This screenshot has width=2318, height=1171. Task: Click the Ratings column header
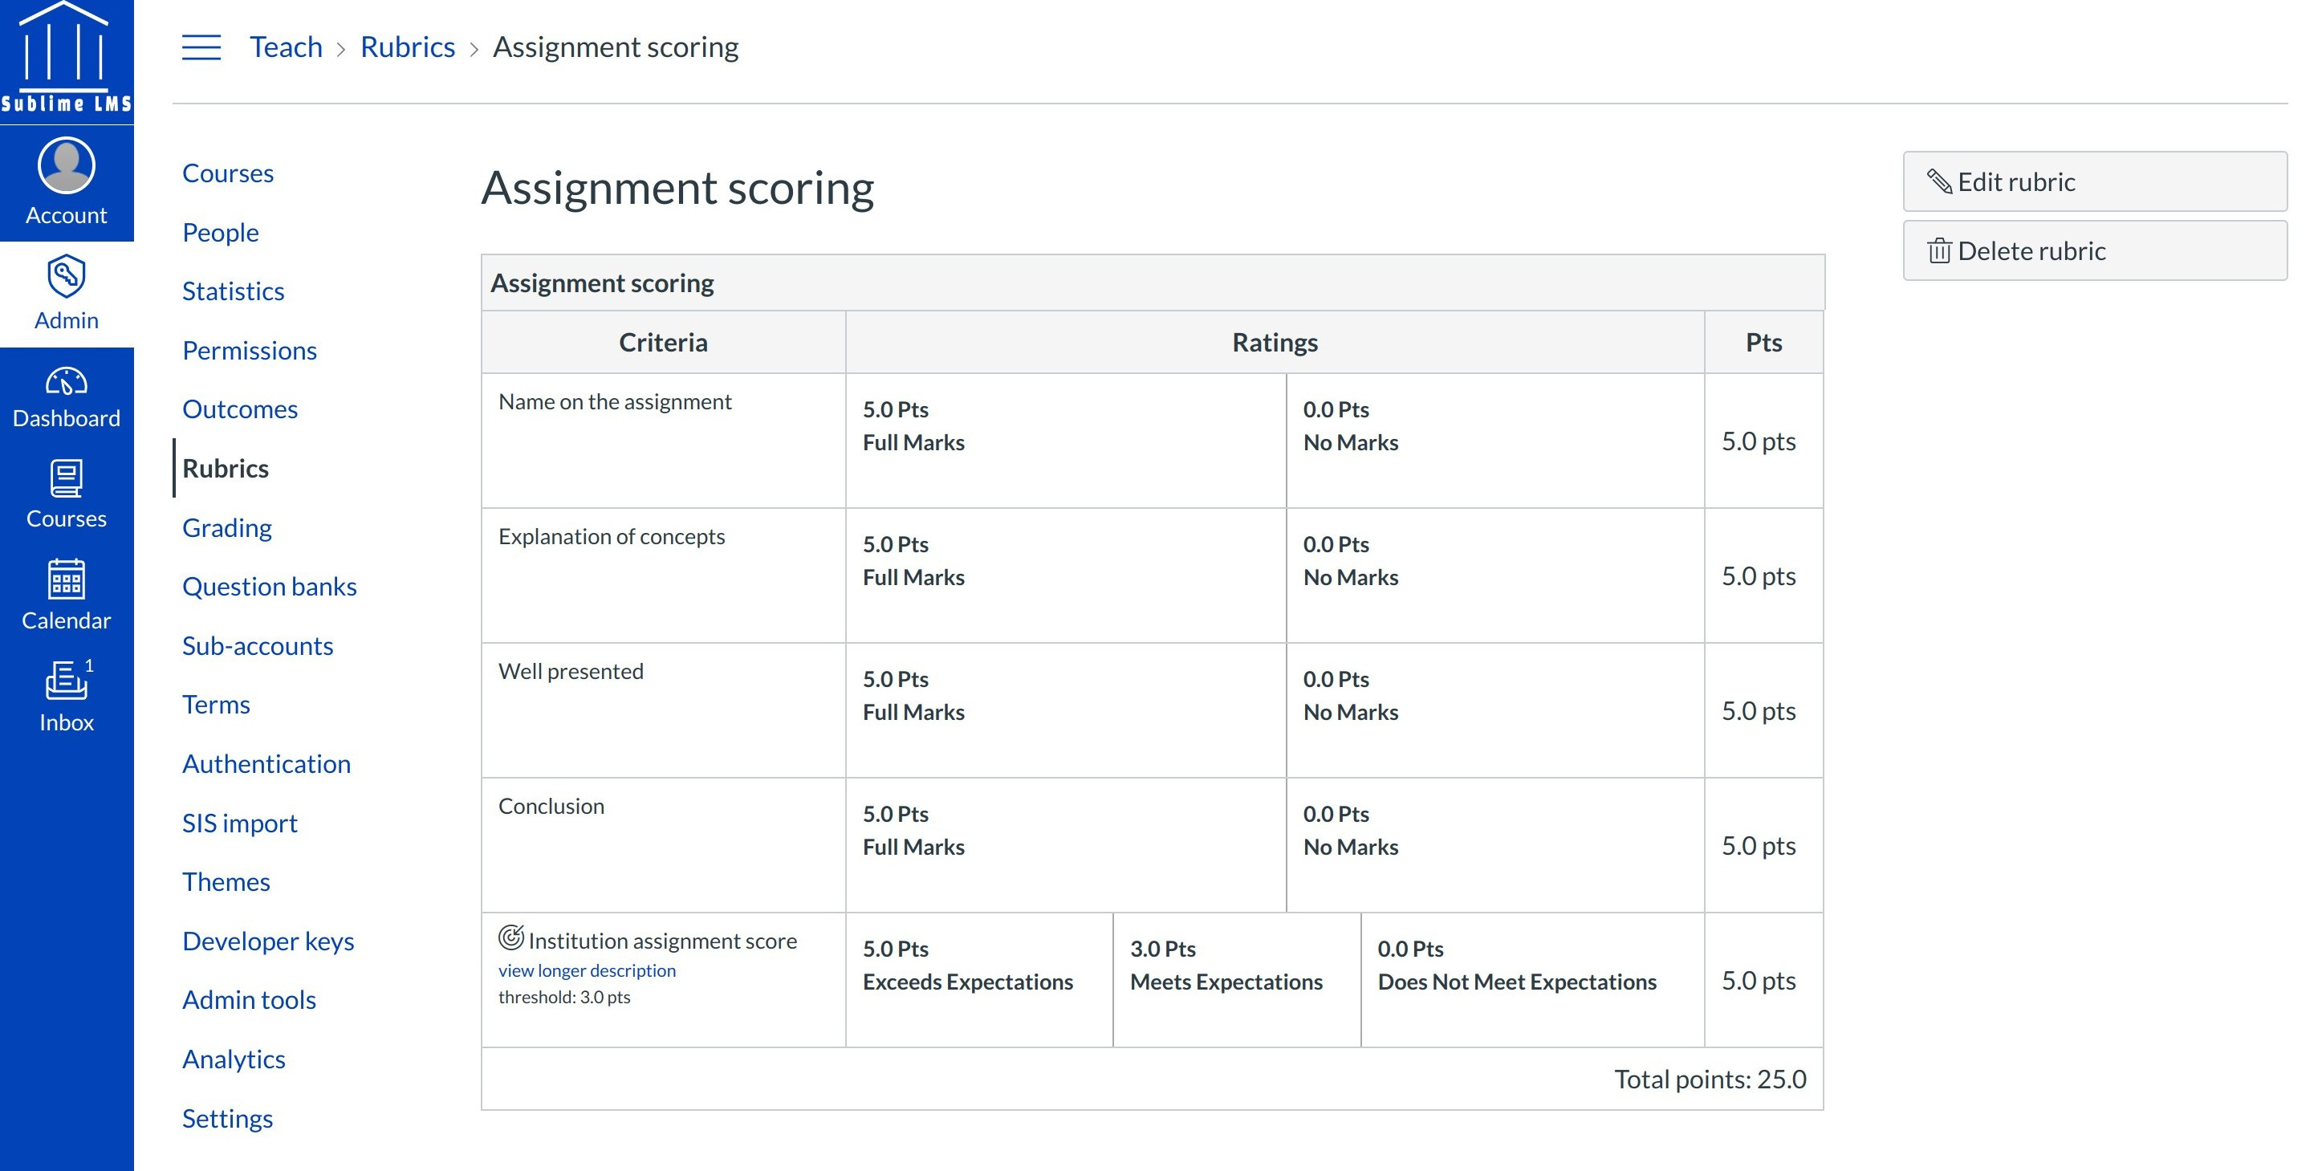pyautogui.click(x=1275, y=342)
